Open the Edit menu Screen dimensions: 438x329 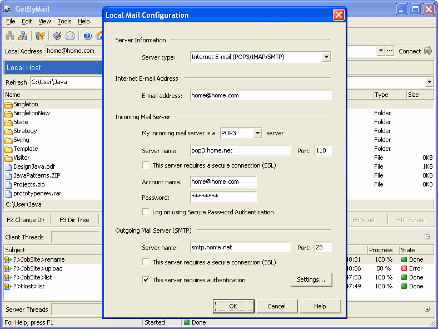click(x=27, y=21)
